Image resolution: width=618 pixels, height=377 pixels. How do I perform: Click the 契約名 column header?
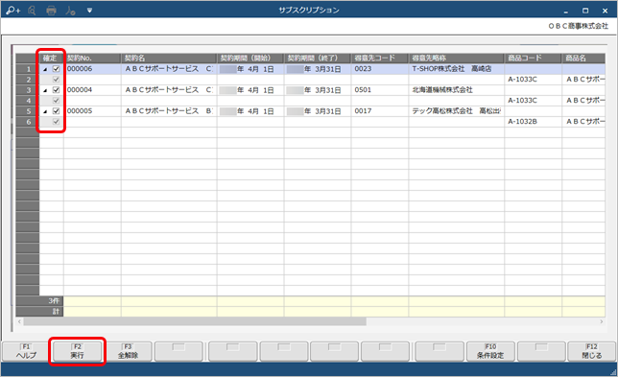click(169, 59)
